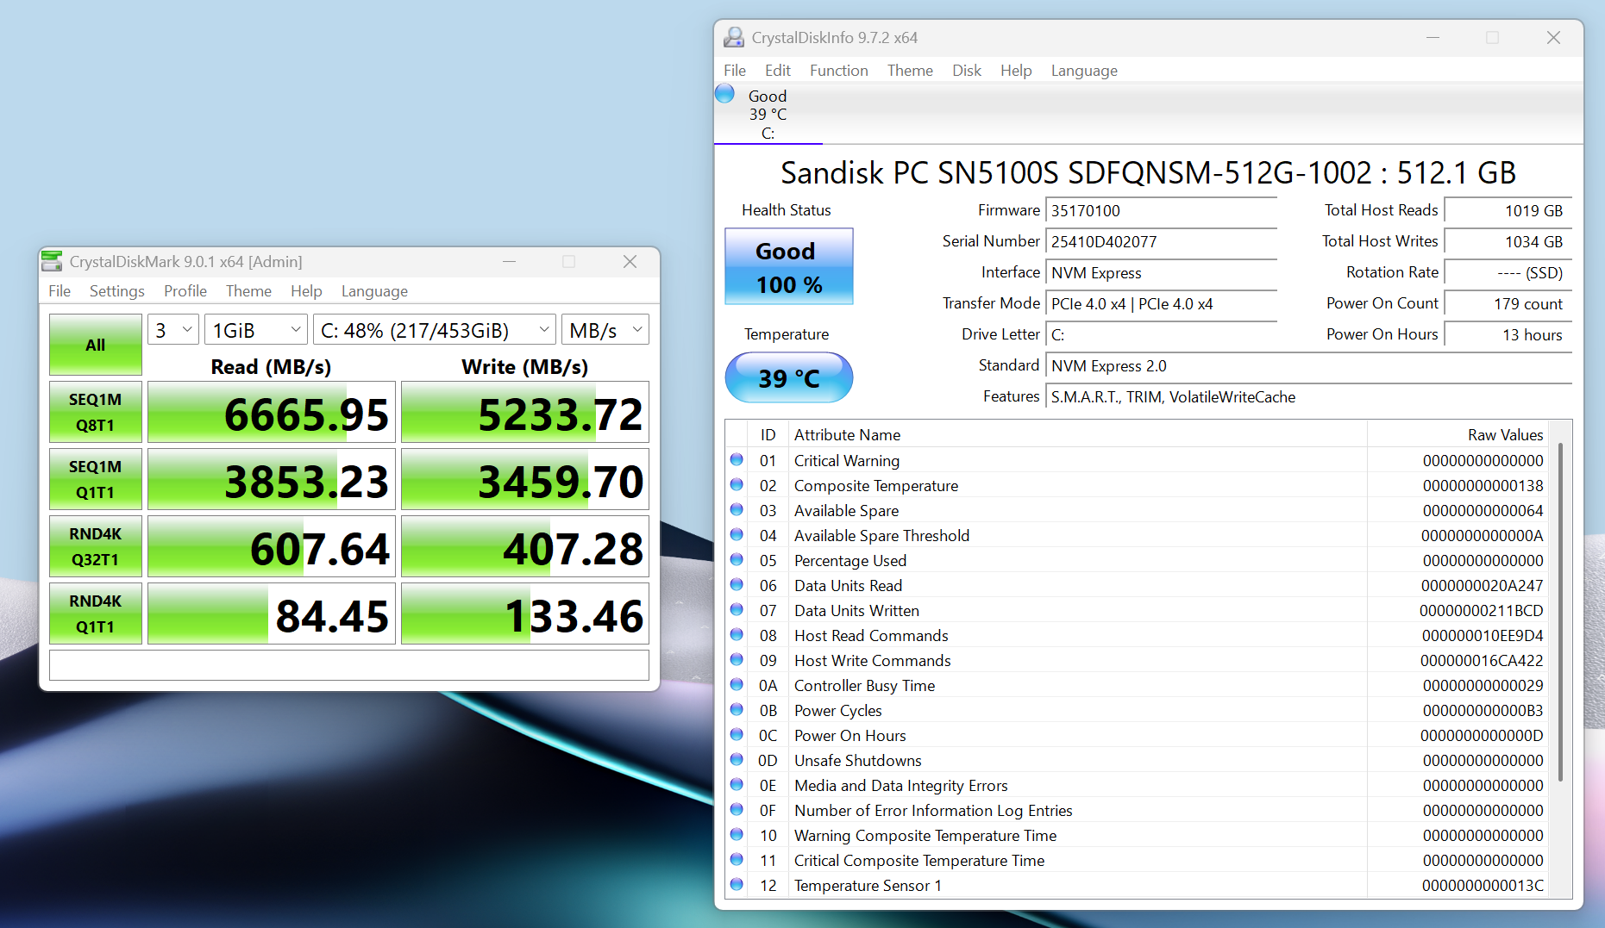Image resolution: width=1605 pixels, height=928 pixels.
Task: Click the CrystalDiskInfo title bar app icon
Action: click(x=734, y=38)
